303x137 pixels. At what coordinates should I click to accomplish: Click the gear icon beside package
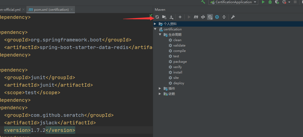pyautogui.click(x=170, y=62)
